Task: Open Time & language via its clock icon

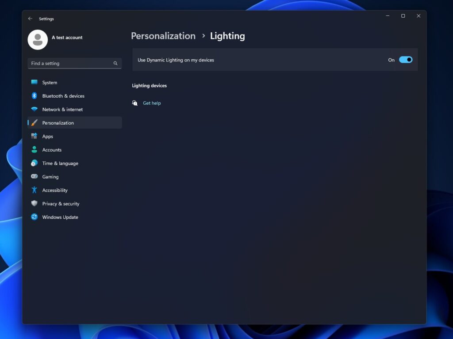Action: tap(35, 163)
